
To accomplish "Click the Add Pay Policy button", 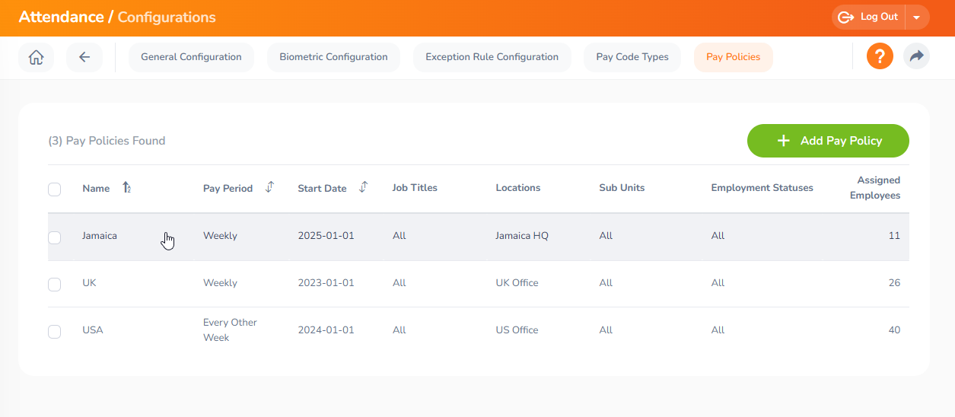I will [x=828, y=141].
